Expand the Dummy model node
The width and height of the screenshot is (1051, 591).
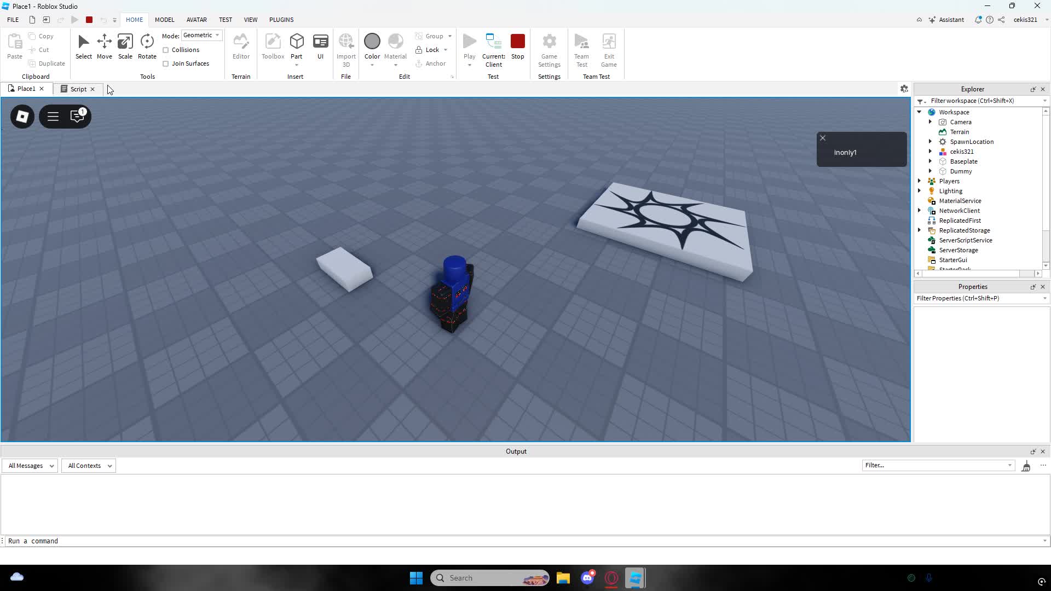point(930,171)
